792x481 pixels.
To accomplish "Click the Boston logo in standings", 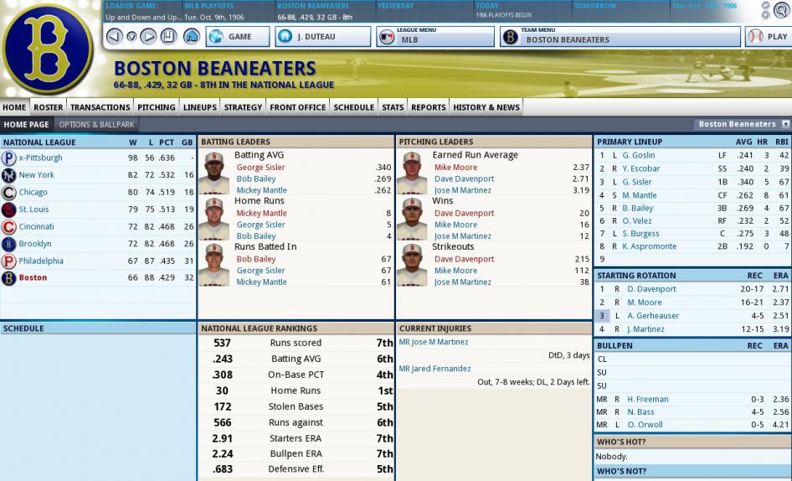I will coord(8,277).
